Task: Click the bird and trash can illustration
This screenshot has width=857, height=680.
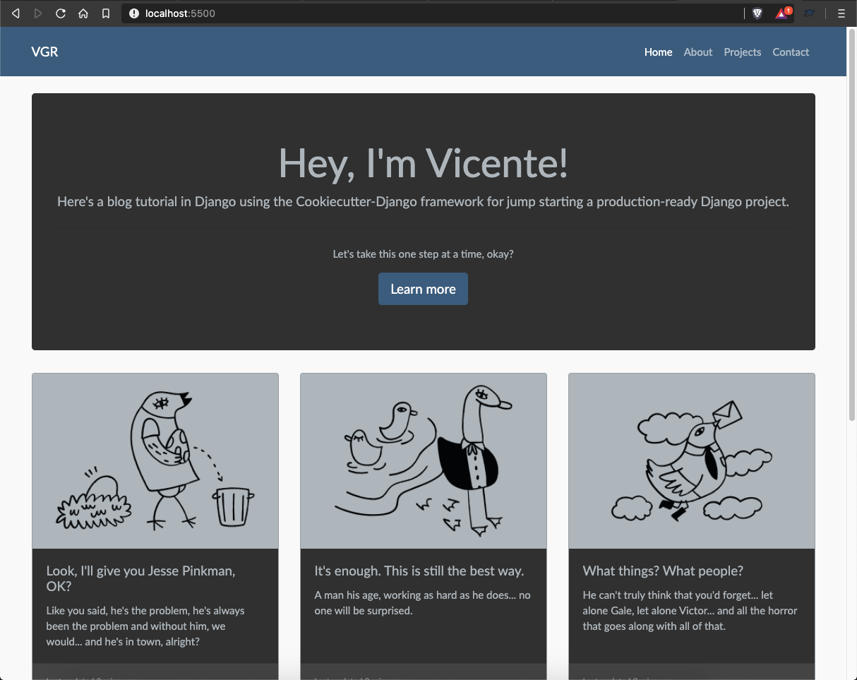Action: 155,461
